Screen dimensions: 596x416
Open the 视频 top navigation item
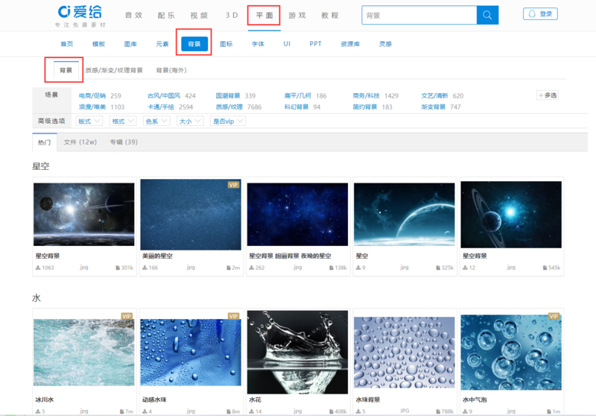[x=199, y=15]
